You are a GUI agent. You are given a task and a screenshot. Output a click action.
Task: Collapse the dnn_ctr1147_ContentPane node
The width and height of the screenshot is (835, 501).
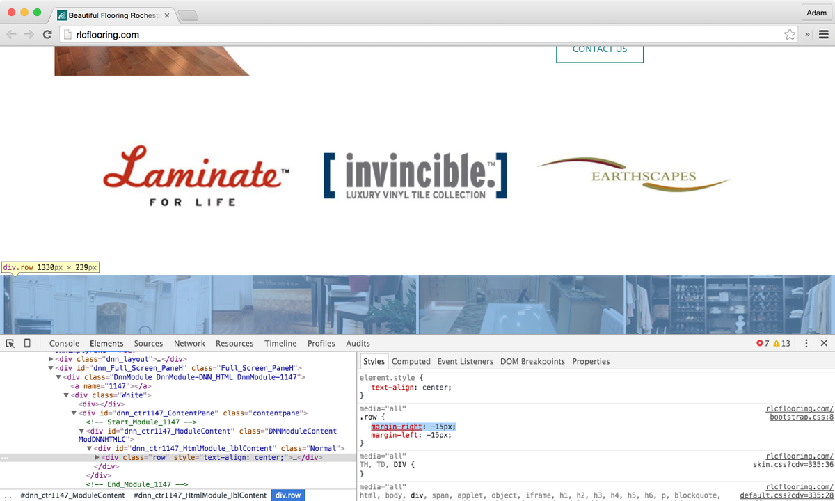click(74, 413)
